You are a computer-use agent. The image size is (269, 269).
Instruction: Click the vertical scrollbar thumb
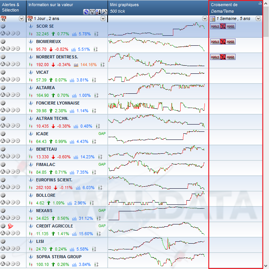(266, 22)
